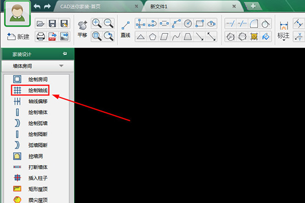Click the print icon in toolbar
305x203 pixels.
tap(41, 37)
